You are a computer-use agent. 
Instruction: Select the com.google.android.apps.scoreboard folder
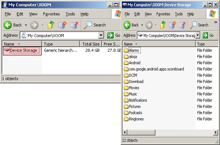(x=154, y=69)
